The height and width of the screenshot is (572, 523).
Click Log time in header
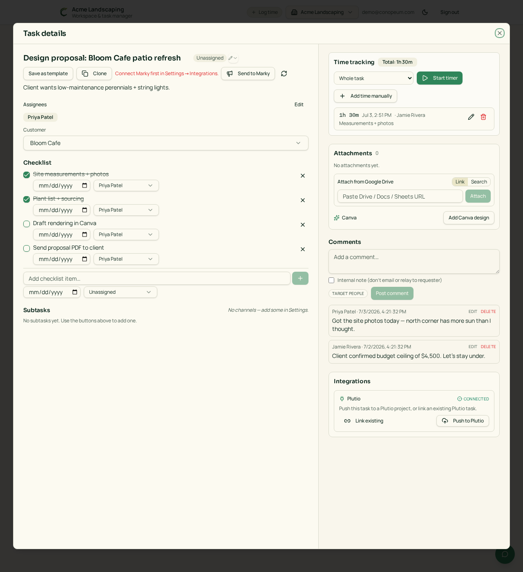click(x=264, y=12)
